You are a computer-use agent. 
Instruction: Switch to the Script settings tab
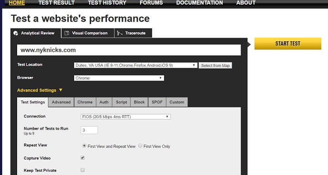(x=122, y=102)
